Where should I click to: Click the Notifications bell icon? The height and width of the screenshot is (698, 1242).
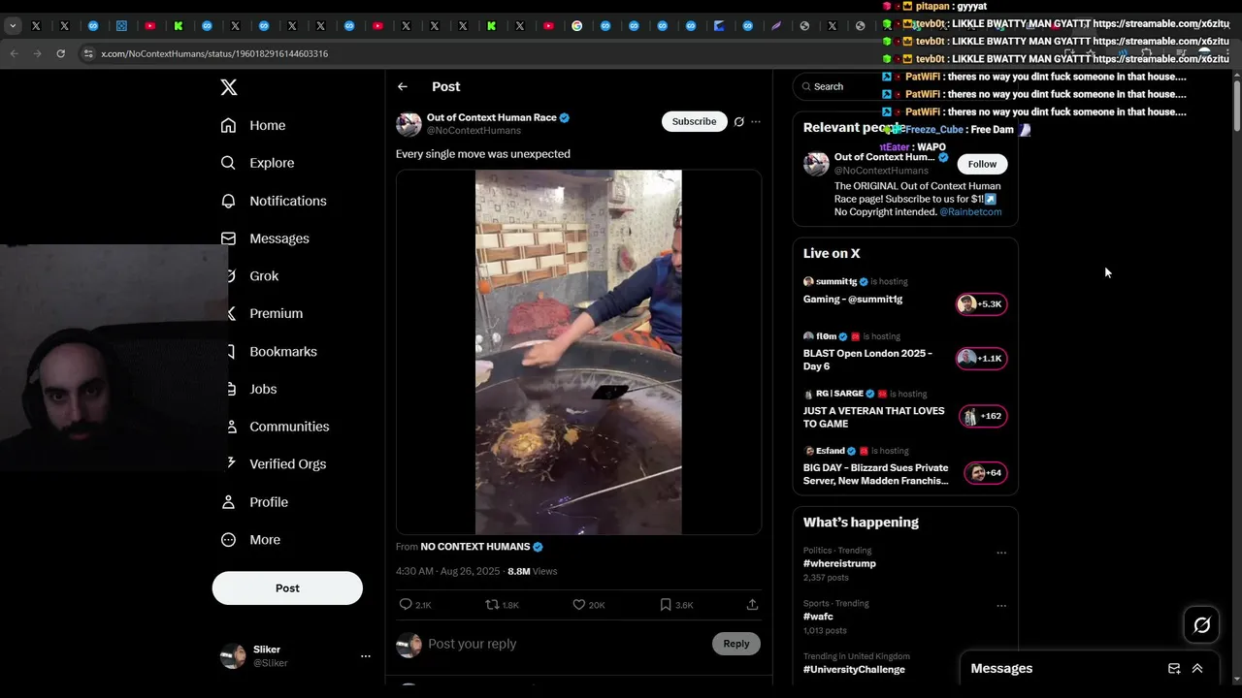(x=228, y=201)
